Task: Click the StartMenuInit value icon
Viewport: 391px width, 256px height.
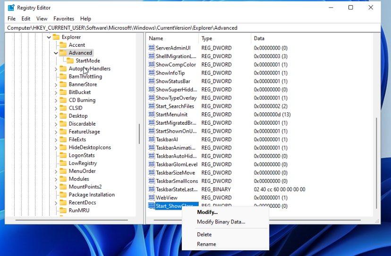Action: point(152,114)
